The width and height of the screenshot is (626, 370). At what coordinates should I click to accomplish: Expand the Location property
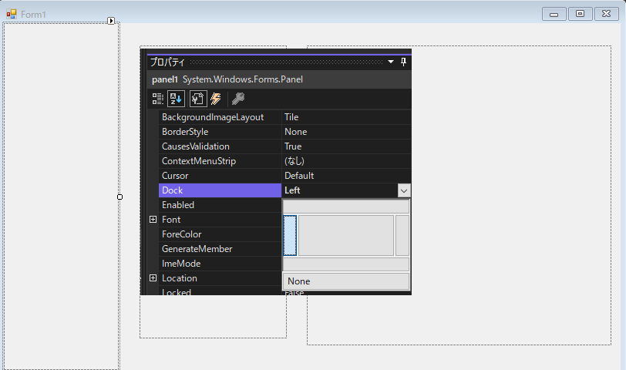point(153,278)
